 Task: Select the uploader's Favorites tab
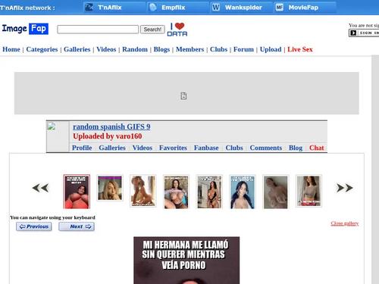pos(173,148)
